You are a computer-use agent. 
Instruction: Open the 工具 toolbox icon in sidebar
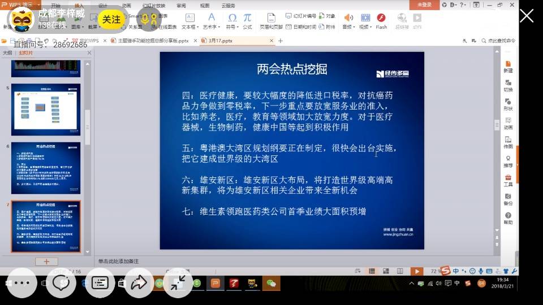(x=508, y=180)
